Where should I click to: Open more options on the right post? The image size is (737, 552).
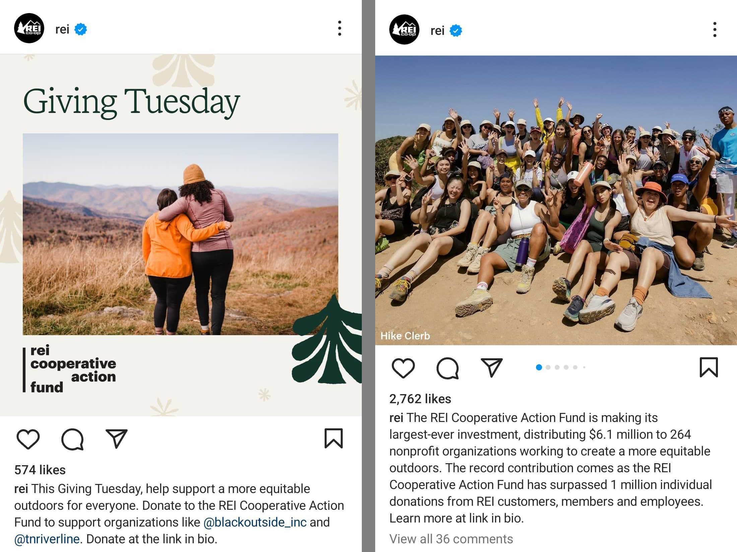715,29
